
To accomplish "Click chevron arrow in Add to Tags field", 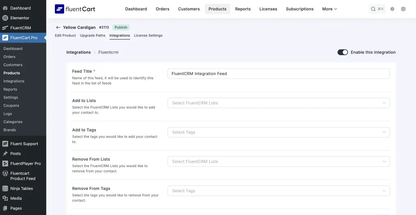I will tap(384, 132).
